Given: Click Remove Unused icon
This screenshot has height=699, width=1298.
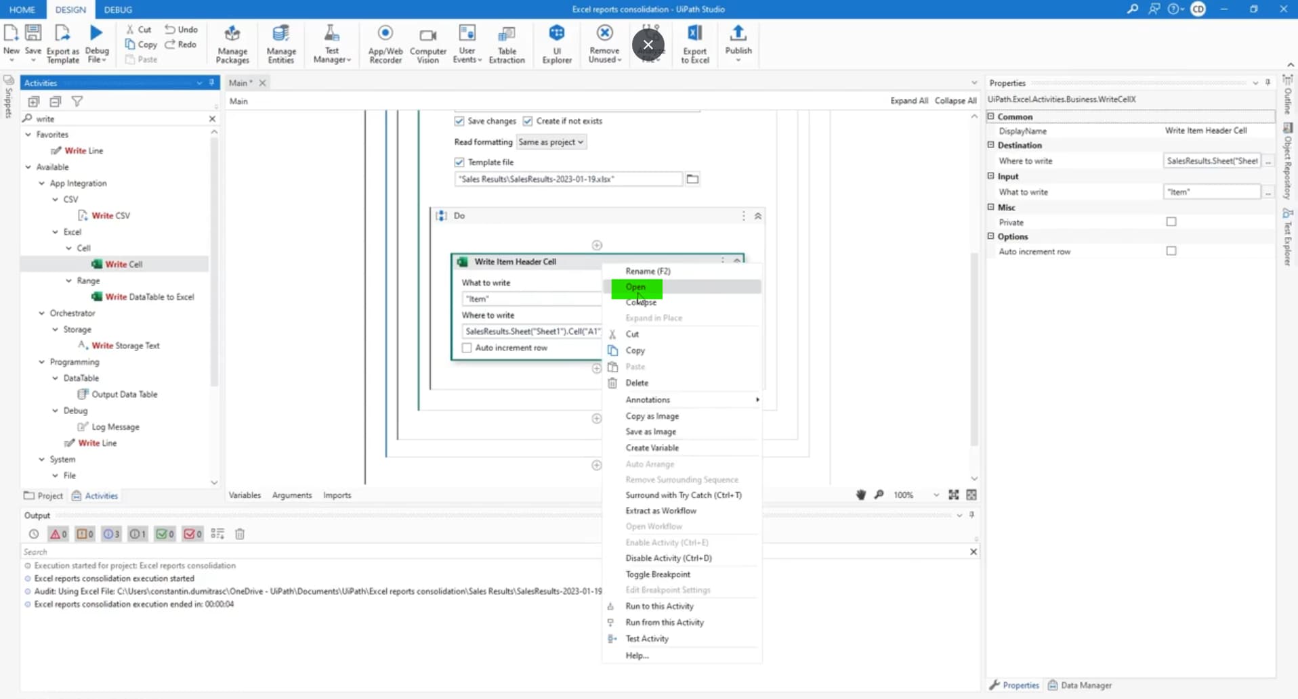Looking at the screenshot, I should [604, 34].
